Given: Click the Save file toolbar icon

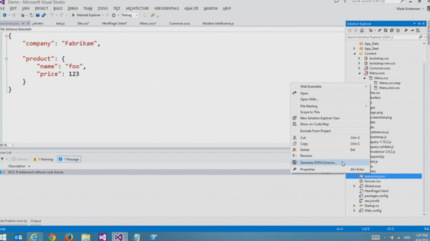Looking at the screenshot, I should point(37,15).
